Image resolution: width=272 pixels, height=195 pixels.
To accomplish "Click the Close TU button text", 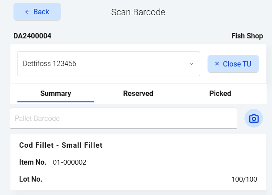I will (x=237, y=64).
